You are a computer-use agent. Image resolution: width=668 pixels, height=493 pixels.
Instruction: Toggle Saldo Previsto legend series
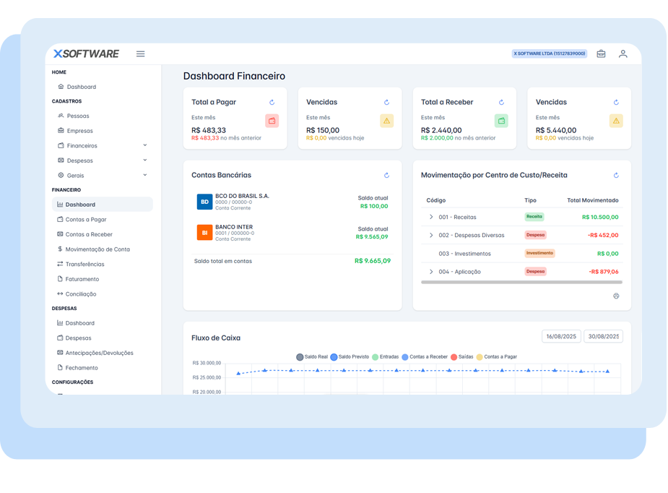click(350, 357)
